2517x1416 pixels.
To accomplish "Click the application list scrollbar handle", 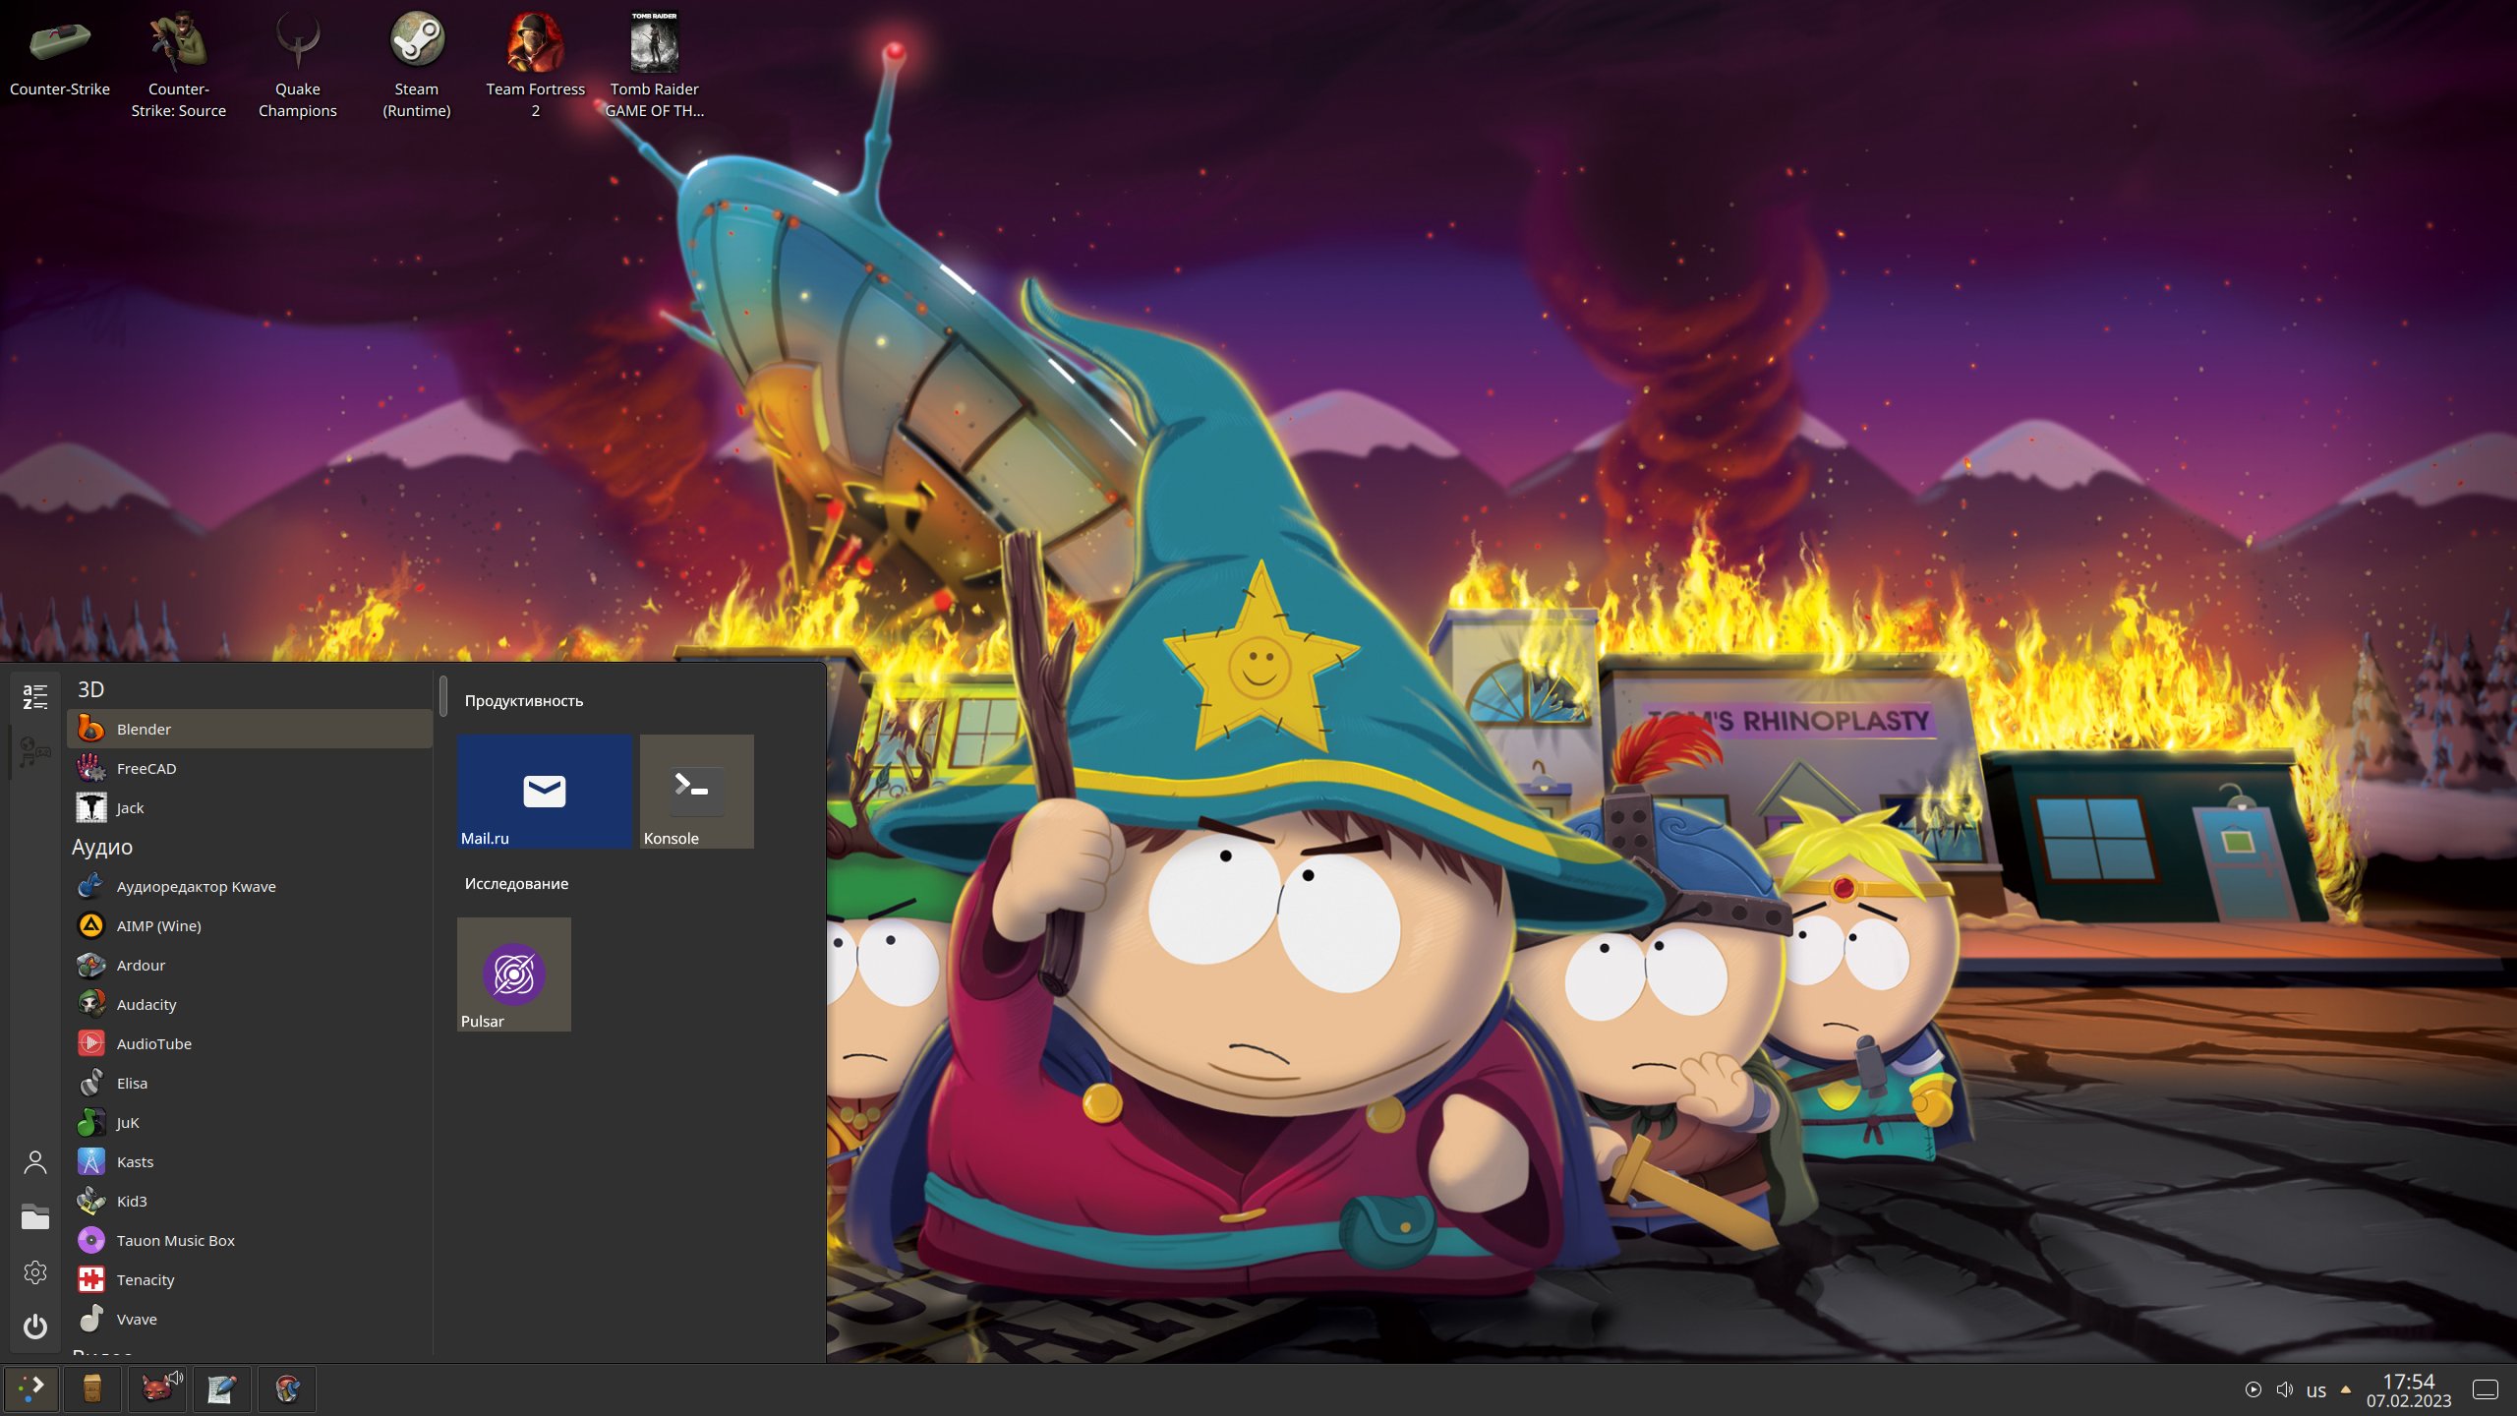I will coord(443,695).
